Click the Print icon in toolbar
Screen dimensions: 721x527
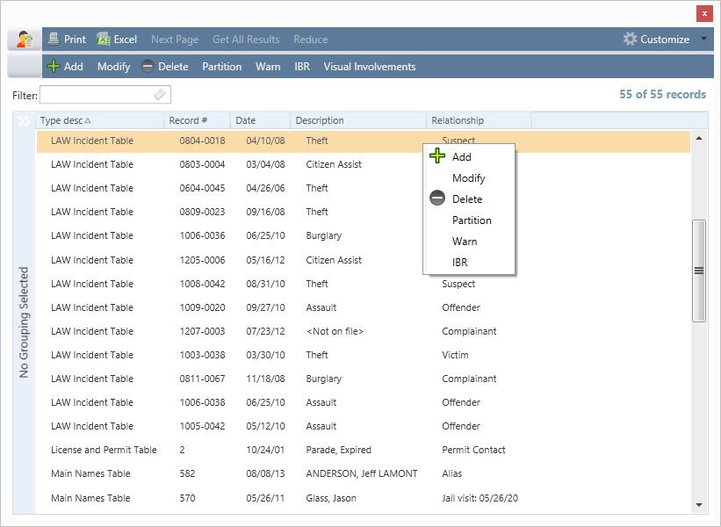coord(54,40)
